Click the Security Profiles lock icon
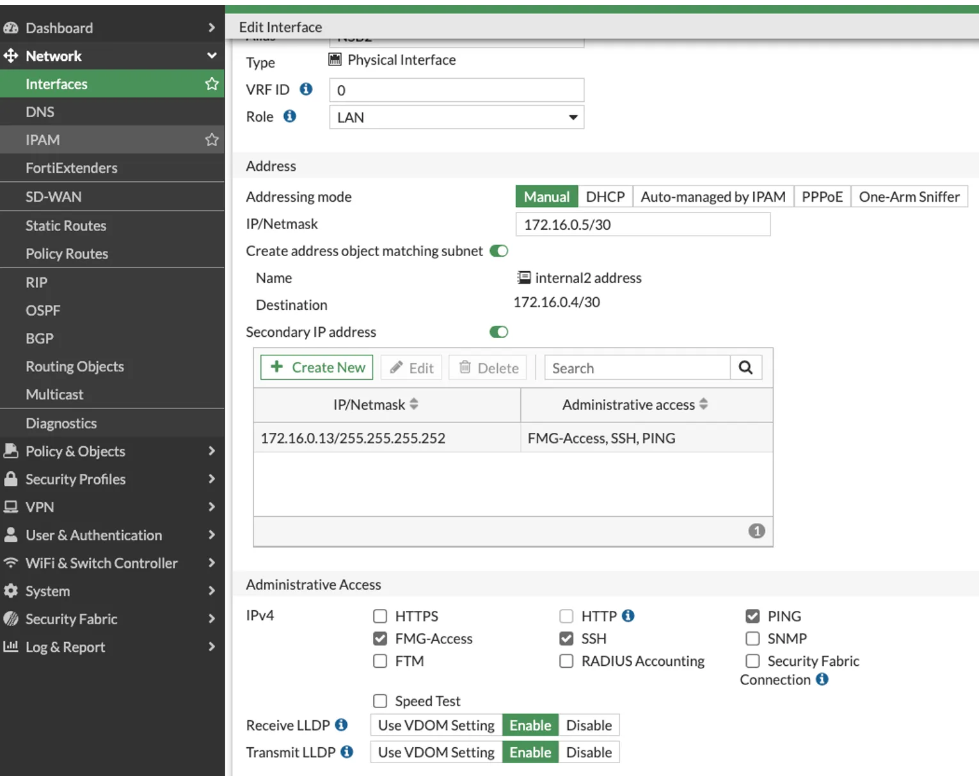979x776 pixels. click(11, 478)
